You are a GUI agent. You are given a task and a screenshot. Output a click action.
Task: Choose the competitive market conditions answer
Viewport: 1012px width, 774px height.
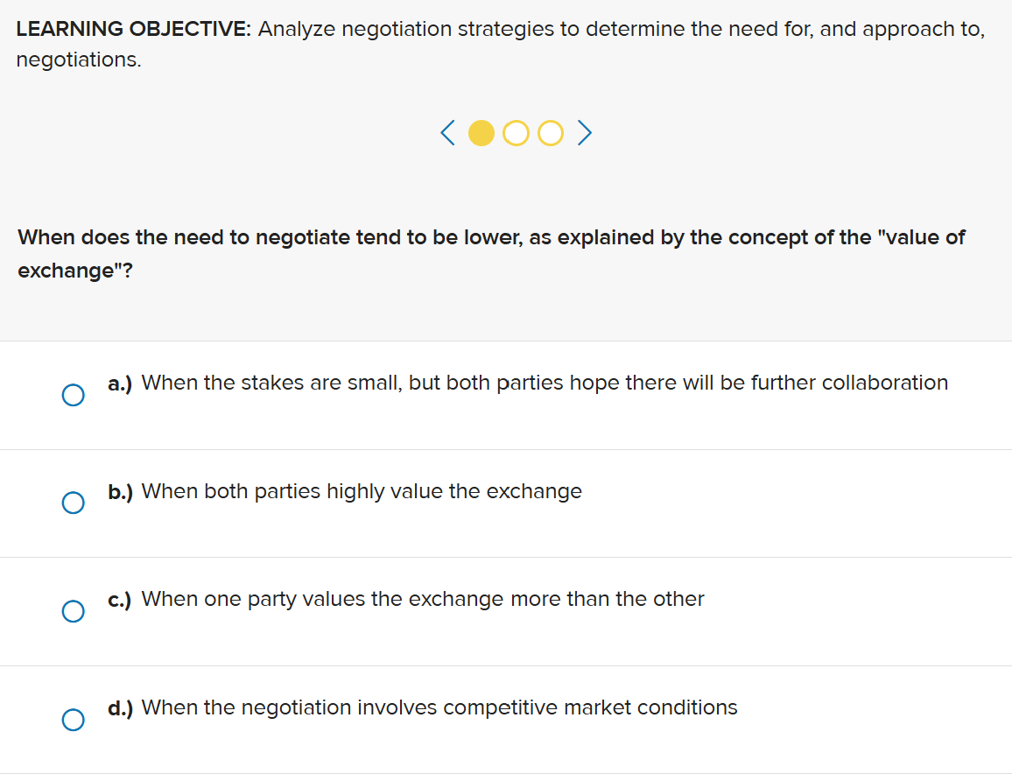pos(438,707)
